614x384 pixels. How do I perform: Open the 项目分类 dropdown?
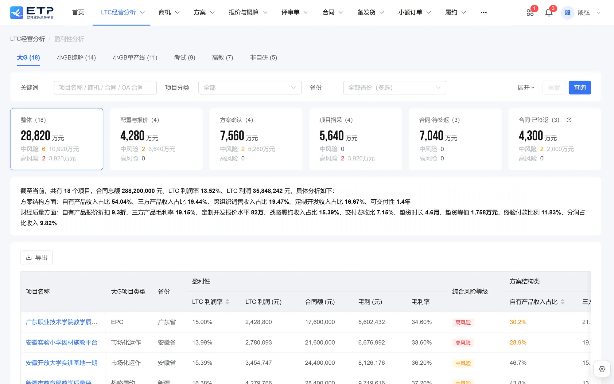pos(250,88)
